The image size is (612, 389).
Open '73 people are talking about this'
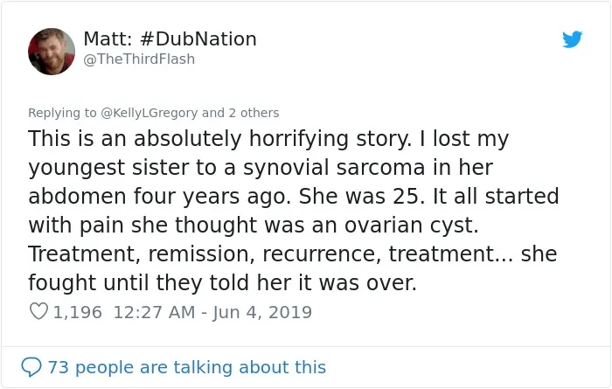186,367
